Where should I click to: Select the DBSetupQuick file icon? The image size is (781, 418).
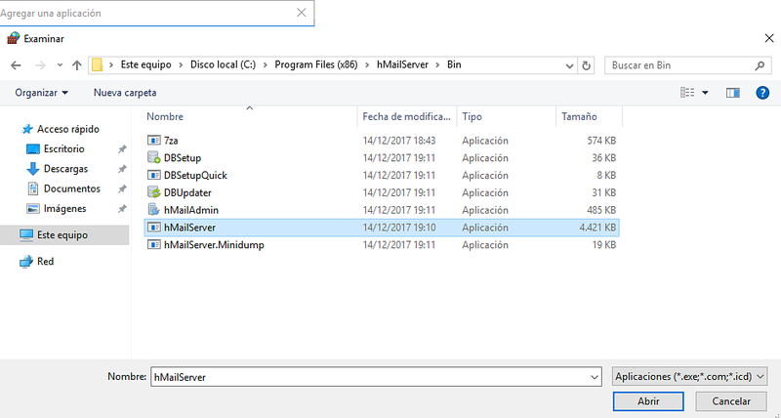coord(154,176)
